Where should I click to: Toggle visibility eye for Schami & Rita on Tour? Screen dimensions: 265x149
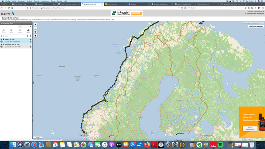pos(1,45)
